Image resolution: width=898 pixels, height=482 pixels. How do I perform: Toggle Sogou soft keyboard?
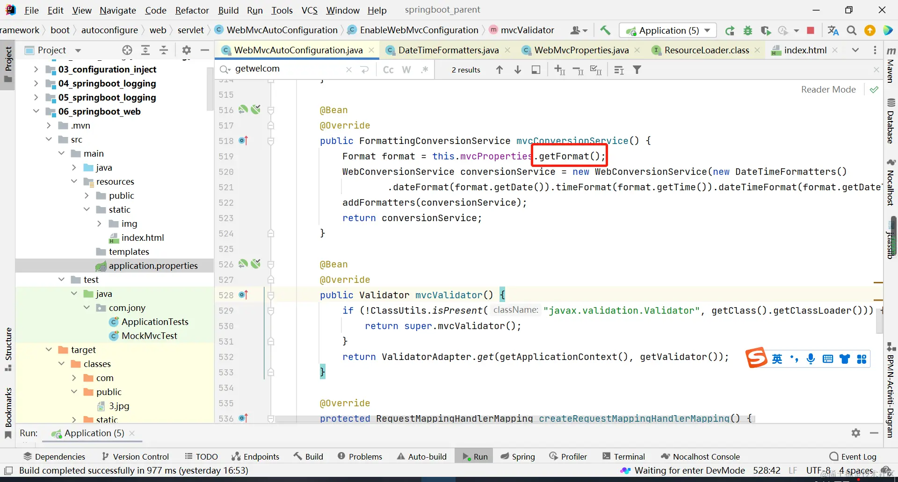(828, 359)
